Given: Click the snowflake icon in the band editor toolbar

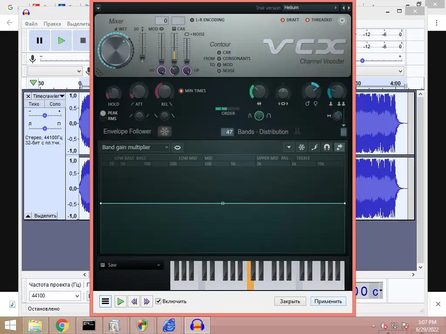Looking at the screenshot, I should [x=301, y=147].
